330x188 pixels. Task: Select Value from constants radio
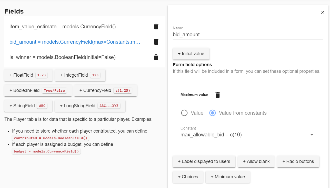213,113
